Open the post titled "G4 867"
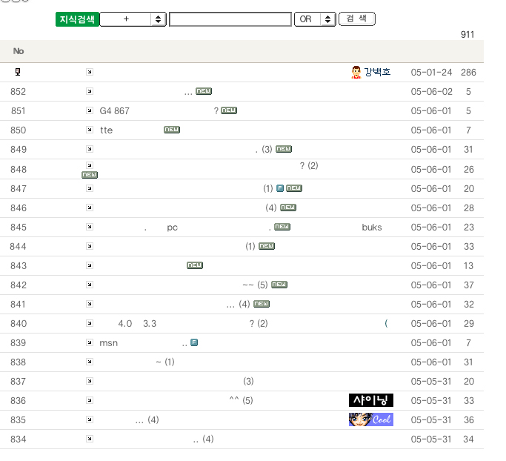This screenshot has width=506, height=461. coord(115,110)
